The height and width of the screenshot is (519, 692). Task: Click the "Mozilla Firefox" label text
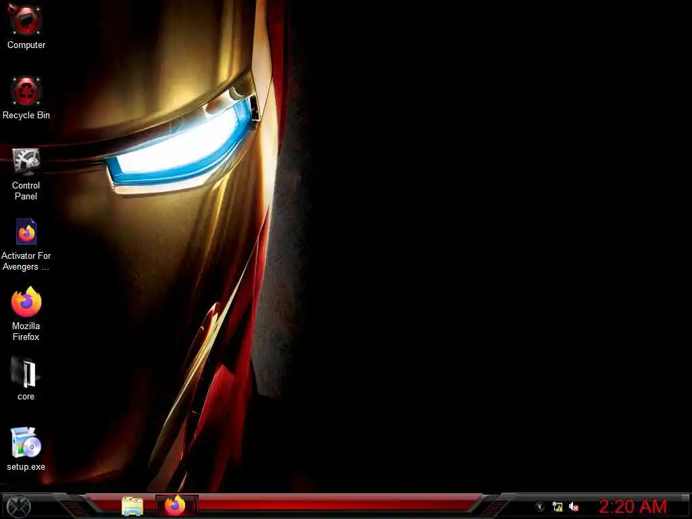point(26,331)
